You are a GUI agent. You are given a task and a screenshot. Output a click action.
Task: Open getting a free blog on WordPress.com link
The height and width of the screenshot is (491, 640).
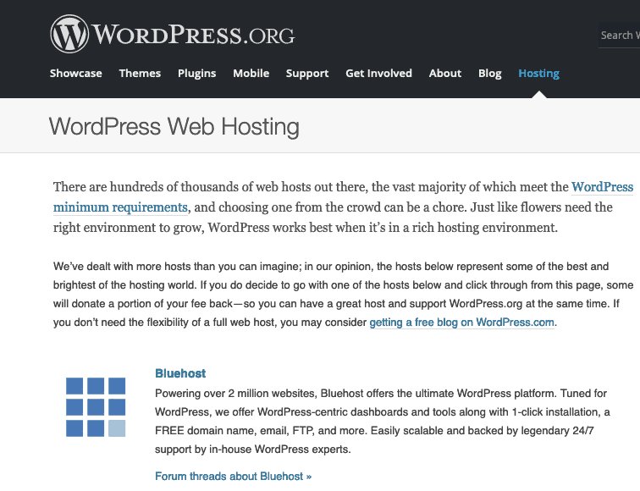[x=461, y=323]
